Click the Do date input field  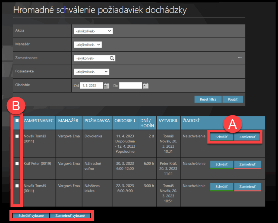pos(131,86)
